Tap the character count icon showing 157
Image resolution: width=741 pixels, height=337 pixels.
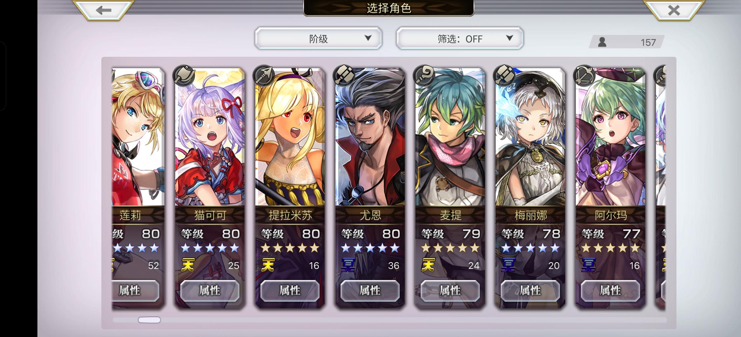(602, 42)
